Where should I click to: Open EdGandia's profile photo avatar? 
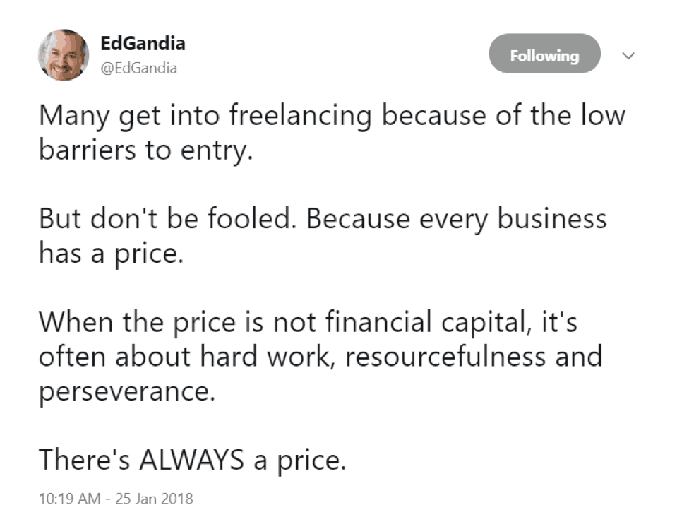(x=64, y=55)
